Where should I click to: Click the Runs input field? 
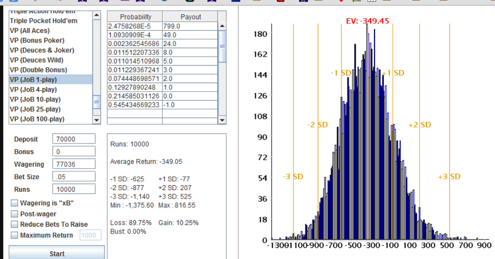click(x=74, y=189)
